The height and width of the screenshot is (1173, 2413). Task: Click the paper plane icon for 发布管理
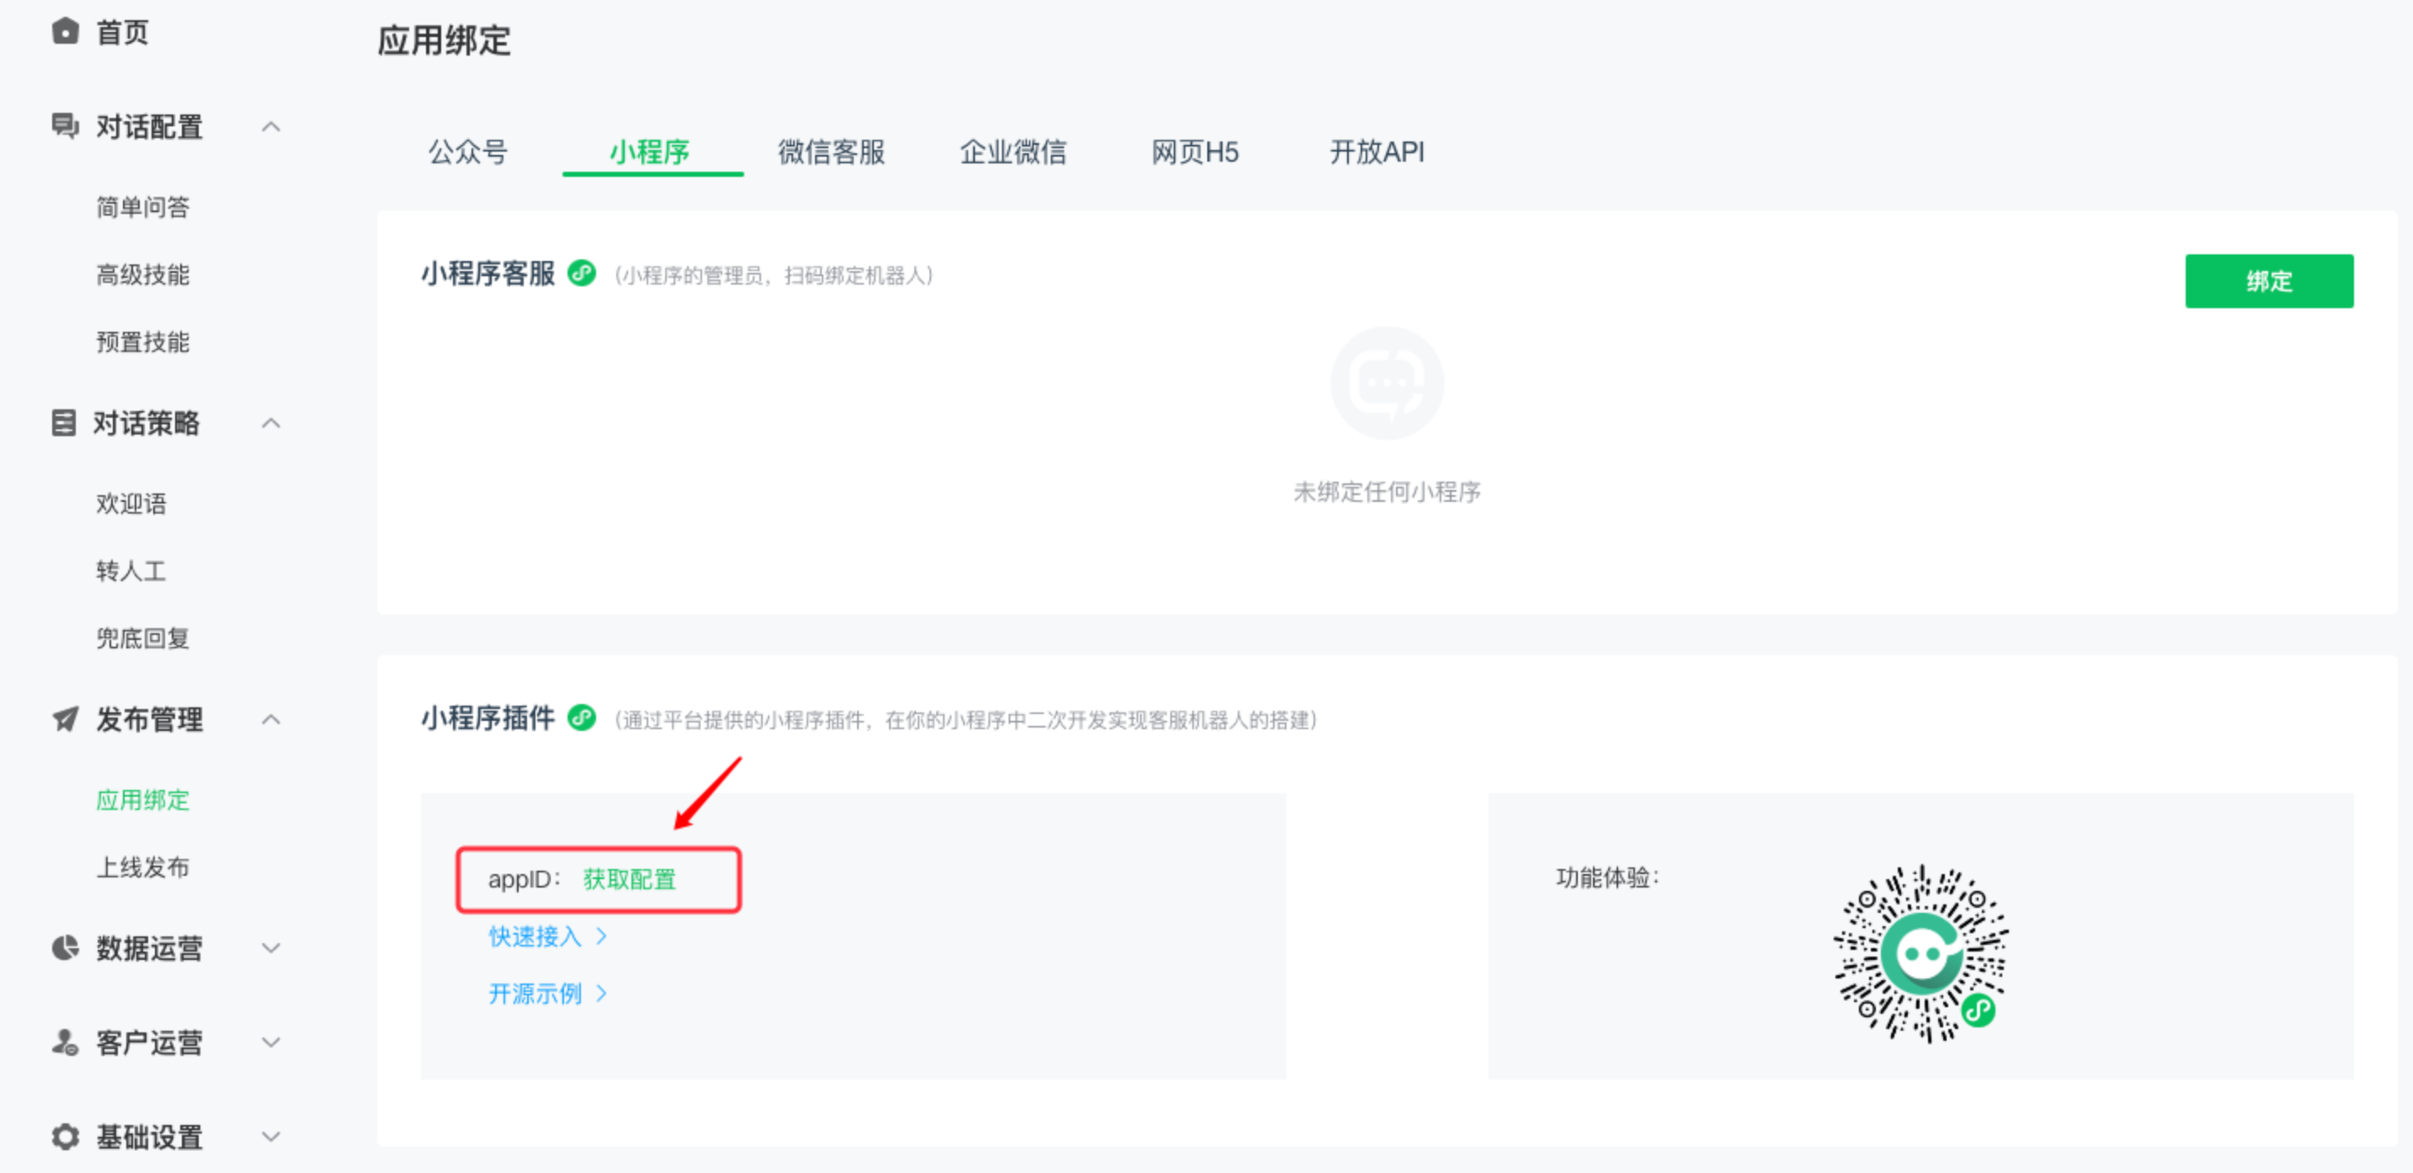[65, 718]
